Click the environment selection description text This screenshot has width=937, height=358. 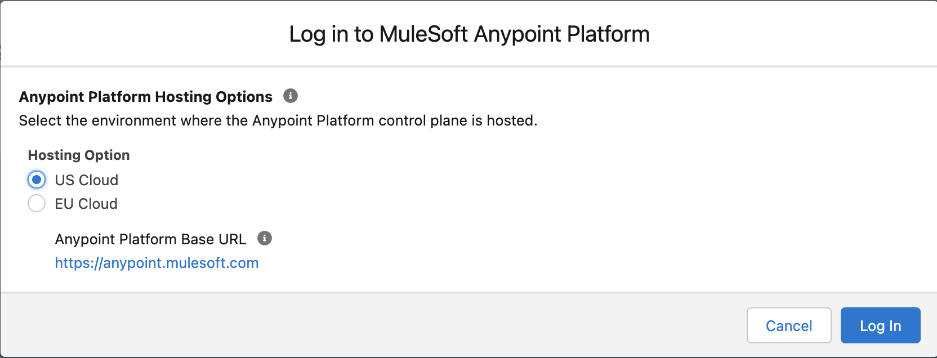(x=278, y=120)
